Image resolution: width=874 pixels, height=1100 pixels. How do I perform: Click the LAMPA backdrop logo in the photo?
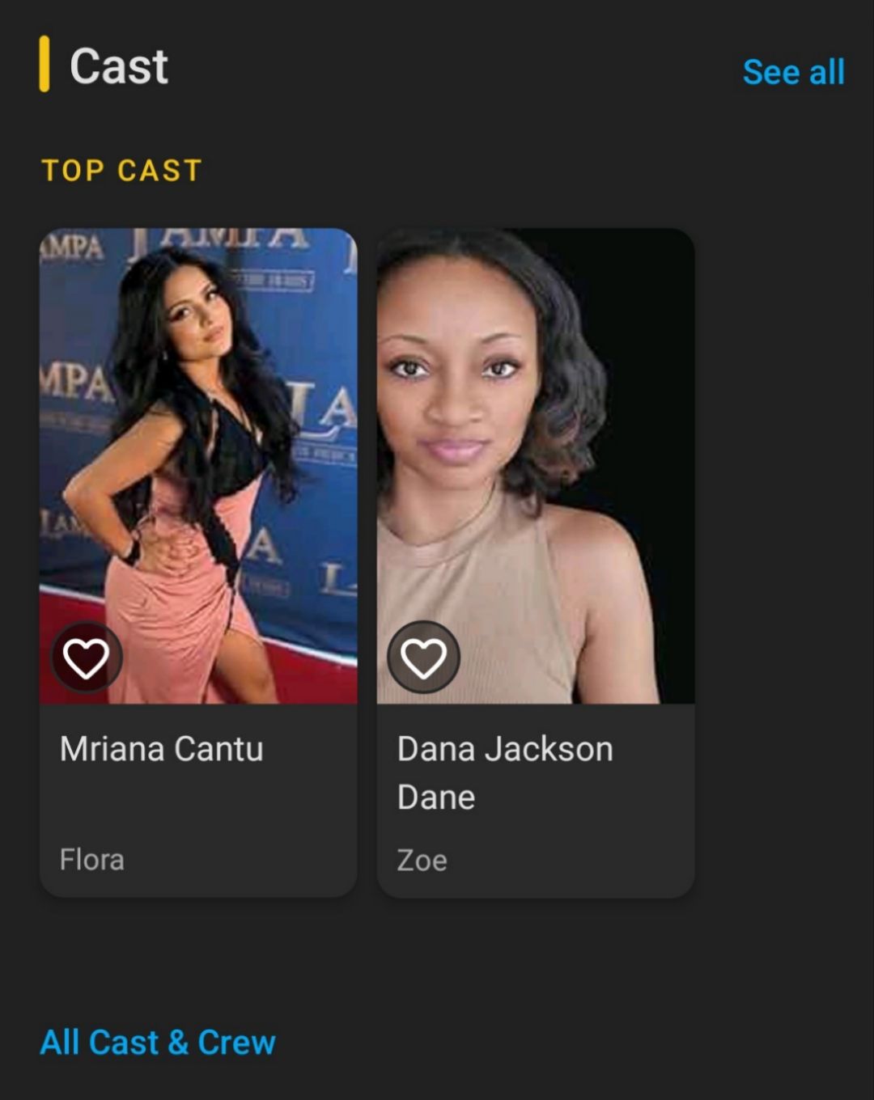(218, 238)
